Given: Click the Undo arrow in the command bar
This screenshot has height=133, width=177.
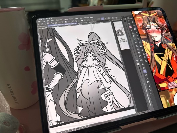Looking at the screenshot, I should point(66,22).
